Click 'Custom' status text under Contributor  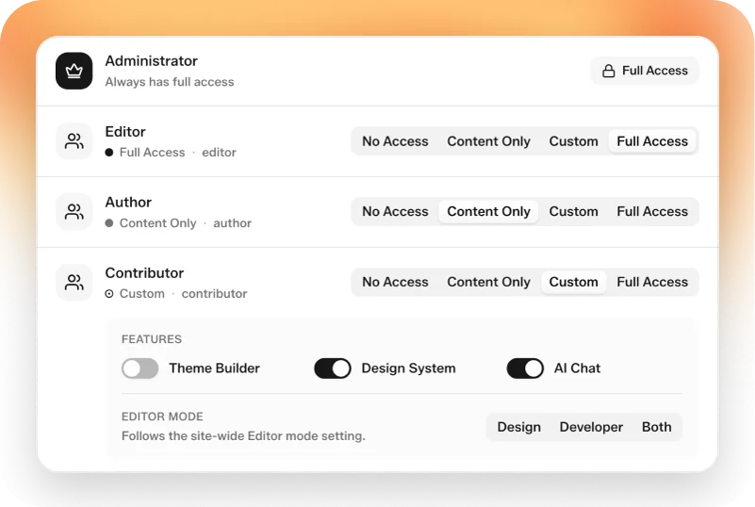pos(142,294)
